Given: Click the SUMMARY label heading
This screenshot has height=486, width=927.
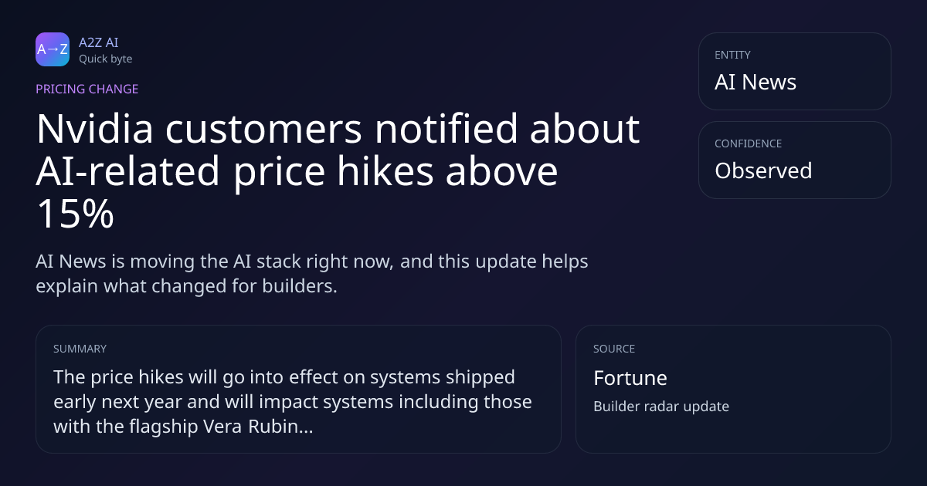Looking at the screenshot, I should coord(80,349).
